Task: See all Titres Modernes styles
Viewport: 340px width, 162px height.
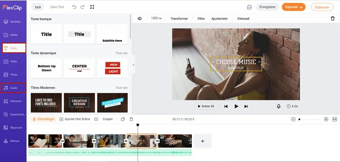Action: tap(122, 88)
